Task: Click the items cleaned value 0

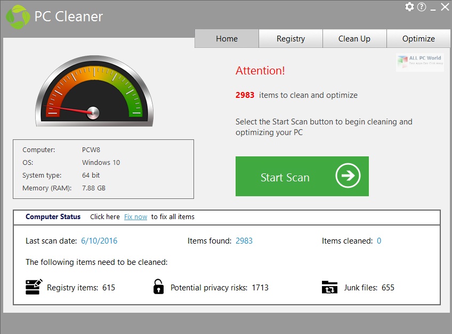Action: point(379,240)
